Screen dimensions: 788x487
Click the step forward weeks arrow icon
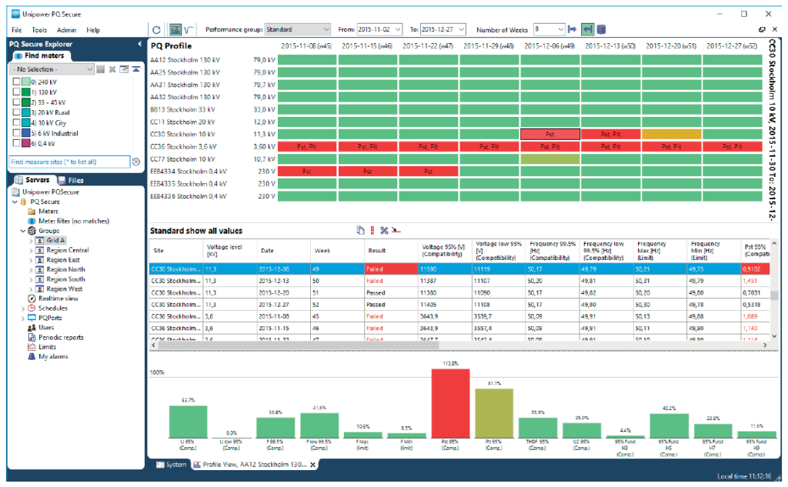point(572,29)
